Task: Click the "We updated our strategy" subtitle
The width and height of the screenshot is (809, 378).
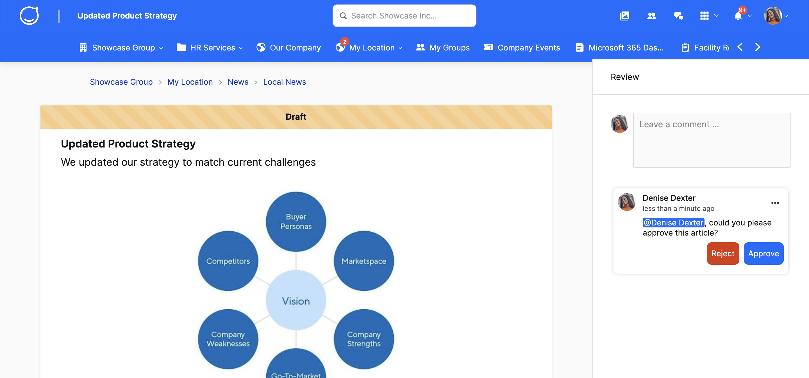Action: coord(188,162)
